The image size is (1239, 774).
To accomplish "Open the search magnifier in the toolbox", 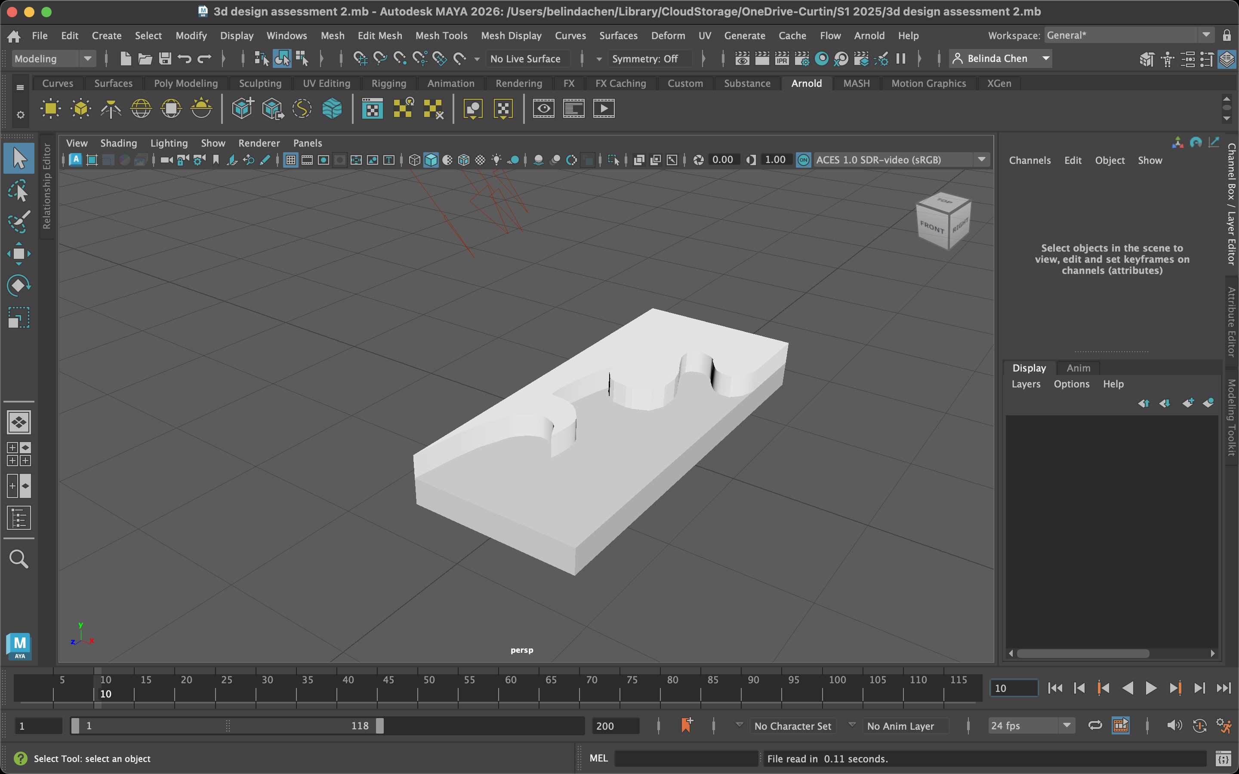I will pyautogui.click(x=19, y=559).
